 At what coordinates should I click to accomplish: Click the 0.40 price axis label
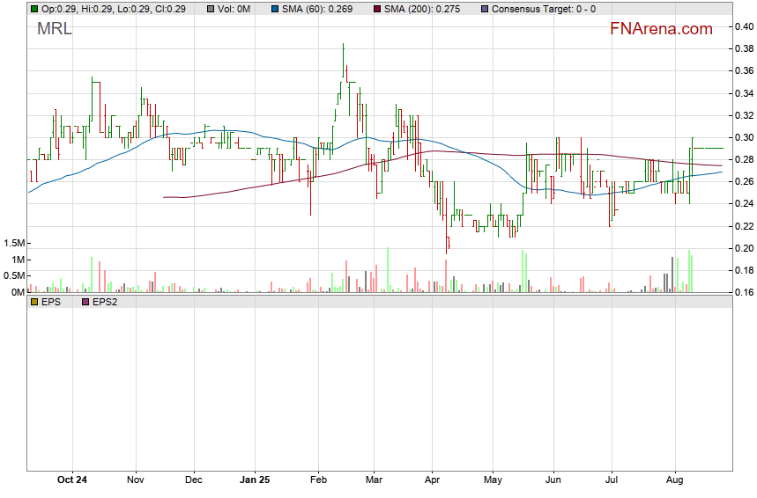(744, 26)
